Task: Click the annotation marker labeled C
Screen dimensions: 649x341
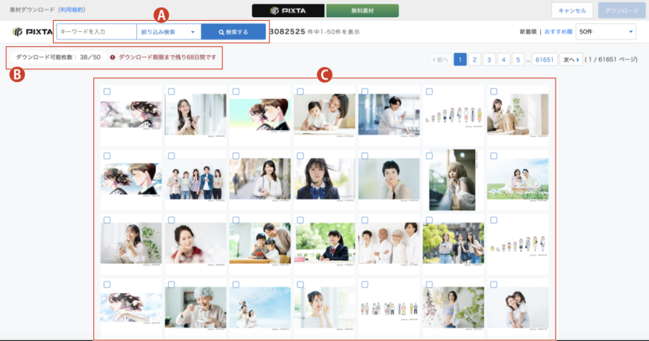Action: coord(324,74)
